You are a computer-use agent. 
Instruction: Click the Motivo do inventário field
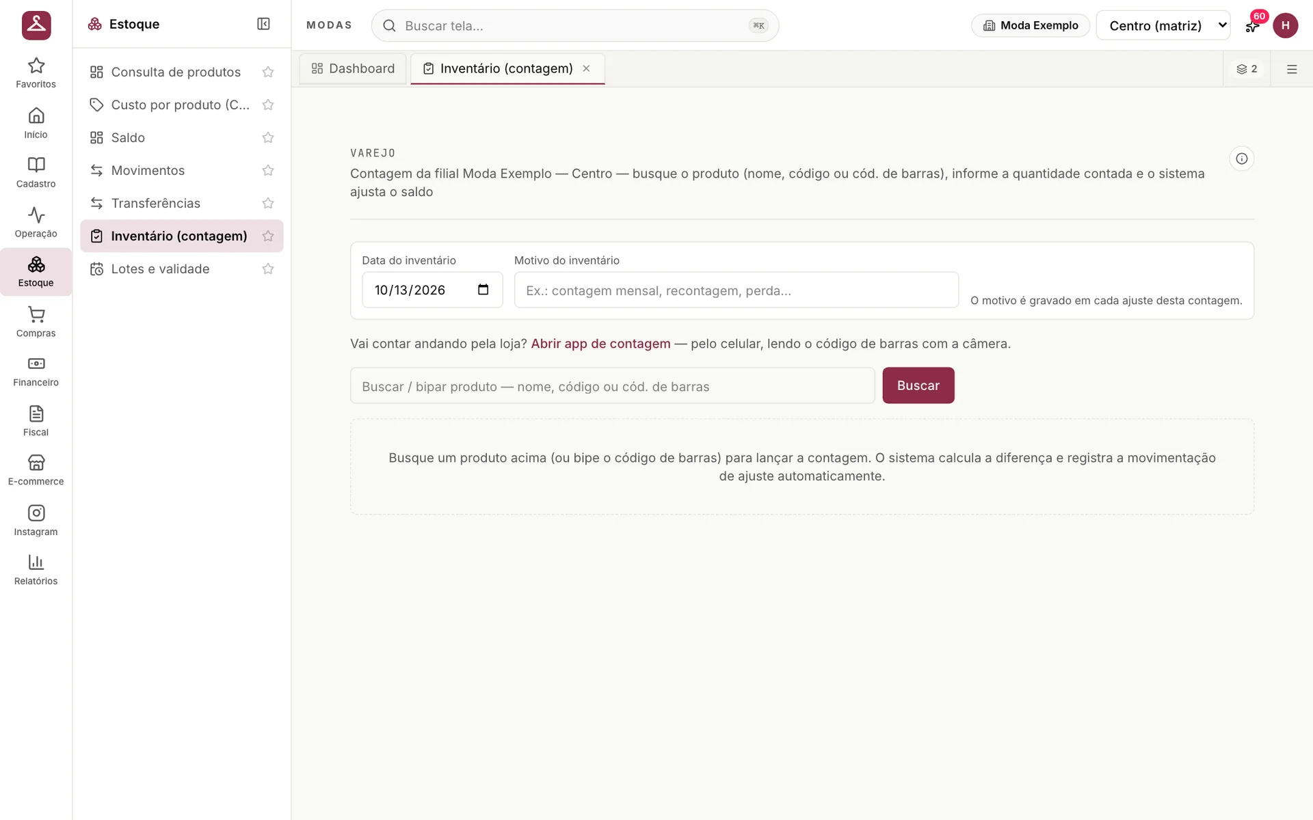[x=736, y=290]
